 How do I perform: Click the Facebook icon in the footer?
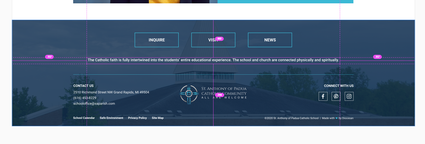click(x=323, y=96)
